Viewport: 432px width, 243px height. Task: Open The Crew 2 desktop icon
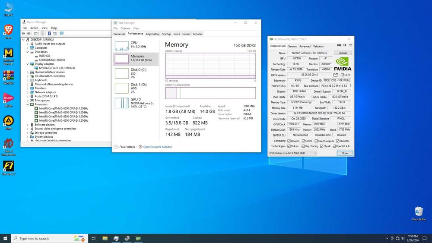pyautogui.click(x=8, y=168)
